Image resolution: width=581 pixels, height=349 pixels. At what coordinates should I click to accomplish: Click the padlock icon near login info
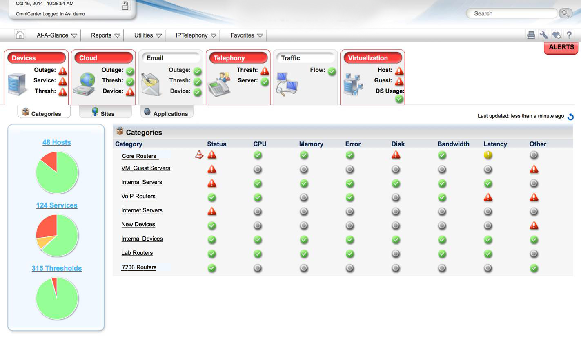(x=125, y=6)
